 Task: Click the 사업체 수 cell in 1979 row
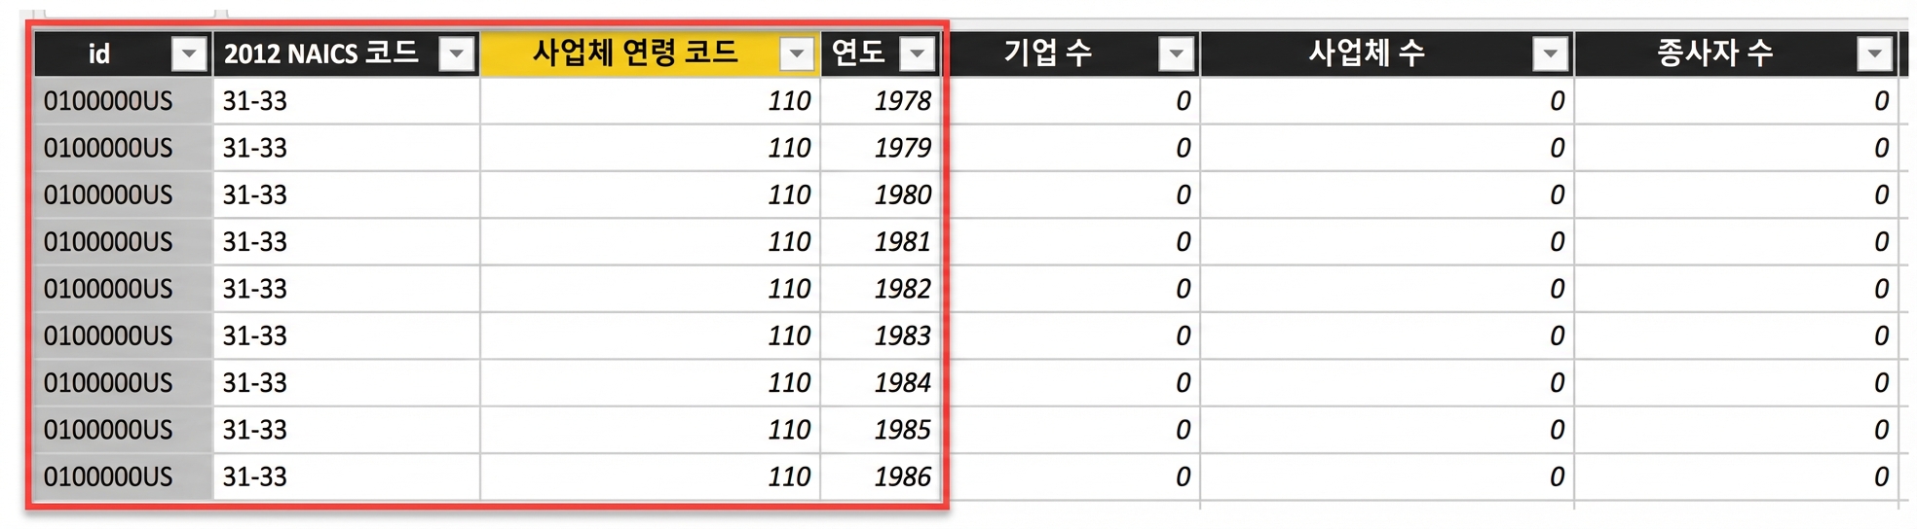[x=1387, y=148]
